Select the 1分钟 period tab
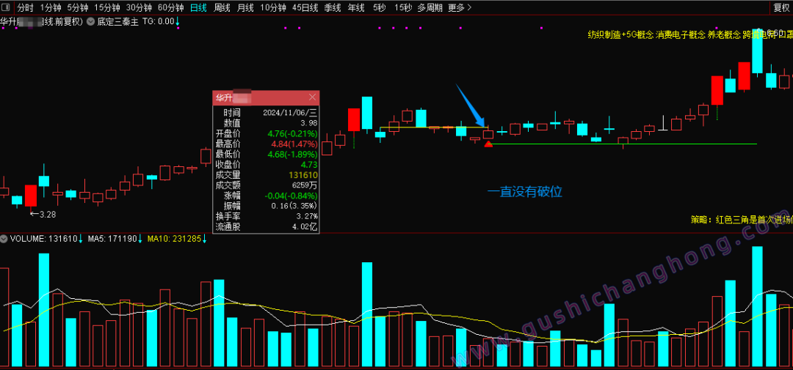Image resolution: width=793 pixels, height=370 pixels. click(x=50, y=7)
